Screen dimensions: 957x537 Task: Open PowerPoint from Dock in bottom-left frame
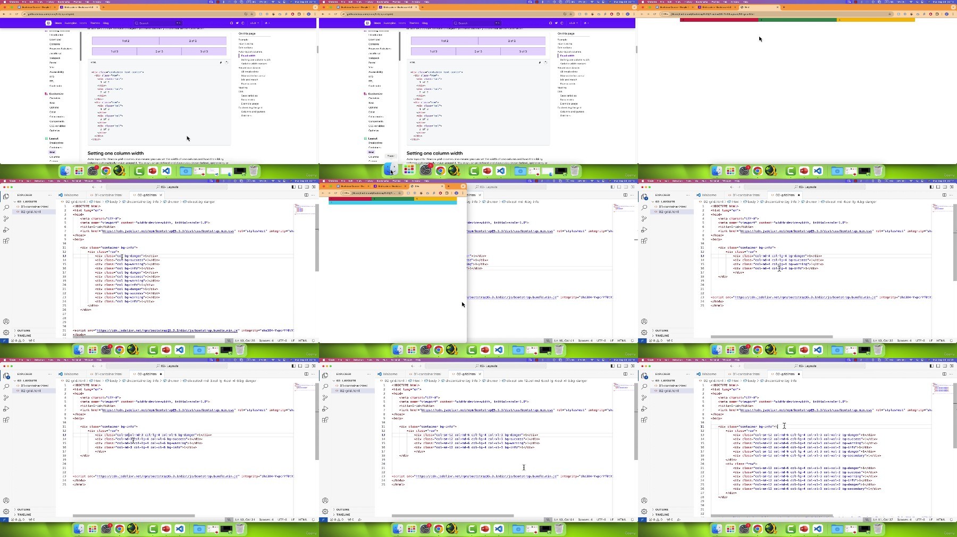tap(166, 529)
